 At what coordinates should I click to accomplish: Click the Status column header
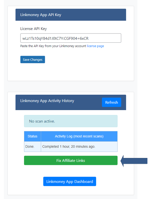[32, 136]
